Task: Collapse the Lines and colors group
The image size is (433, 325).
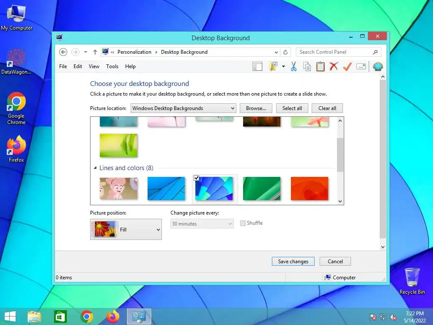Action: pyautogui.click(x=95, y=168)
